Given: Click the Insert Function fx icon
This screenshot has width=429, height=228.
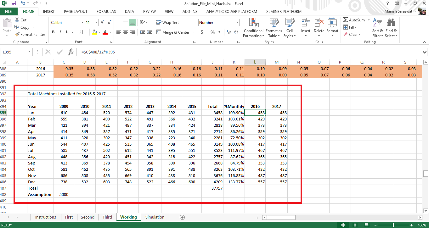Looking at the screenshot, I should coord(71,52).
